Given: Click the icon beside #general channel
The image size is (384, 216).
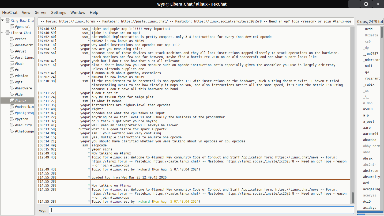Looking at the screenshot, I should coord(12,27).
